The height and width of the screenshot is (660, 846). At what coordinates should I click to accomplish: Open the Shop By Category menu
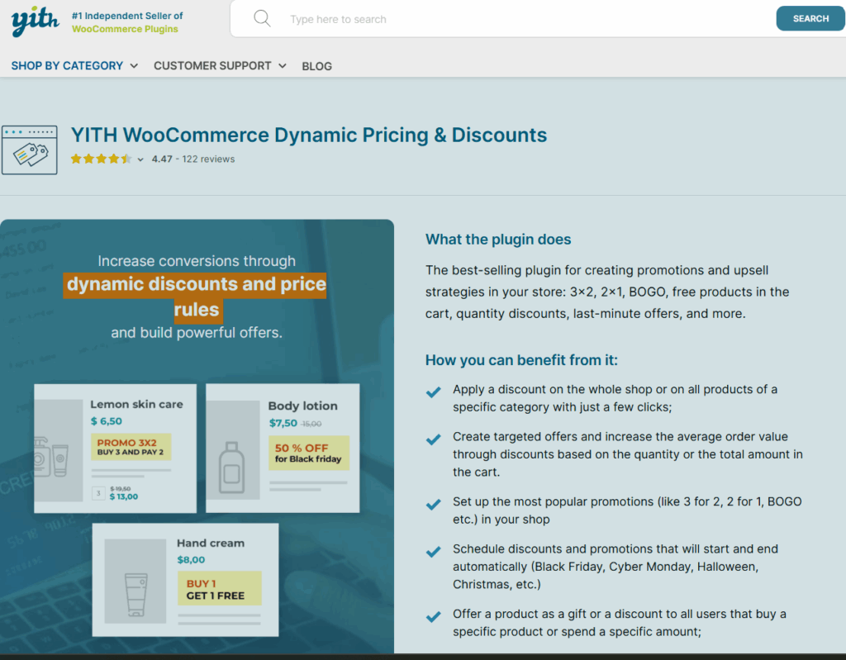(74, 66)
